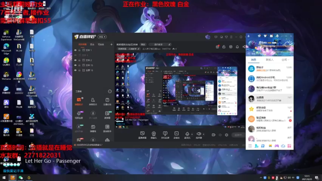Open the YY语音 desktop shortcut
This screenshot has height=181, width=322.
coord(19,132)
